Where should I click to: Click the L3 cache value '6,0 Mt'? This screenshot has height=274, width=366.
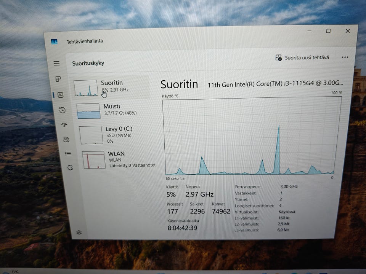[283, 230]
